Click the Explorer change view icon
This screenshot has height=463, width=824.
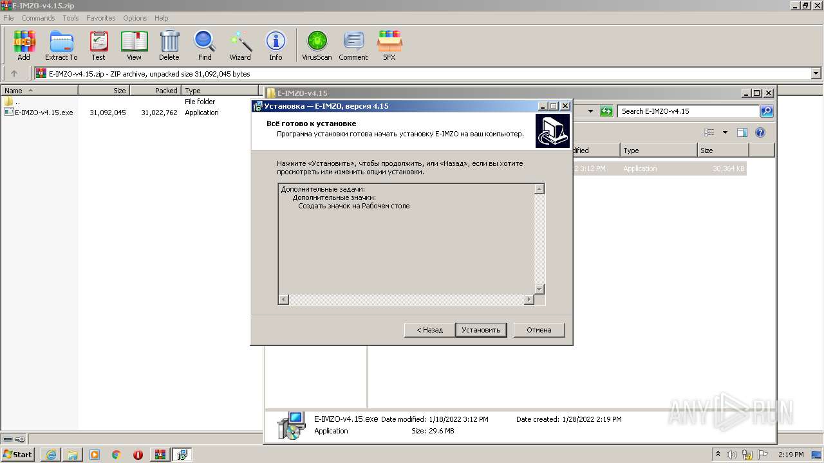coord(709,132)
